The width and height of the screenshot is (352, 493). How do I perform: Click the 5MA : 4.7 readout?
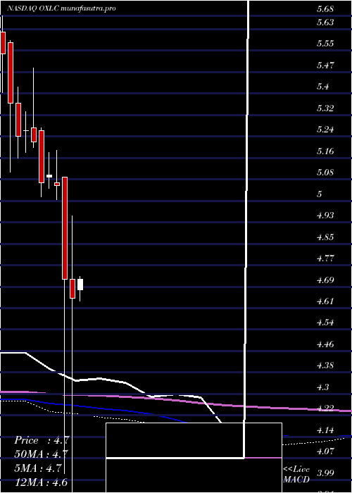tap(39, 468)
